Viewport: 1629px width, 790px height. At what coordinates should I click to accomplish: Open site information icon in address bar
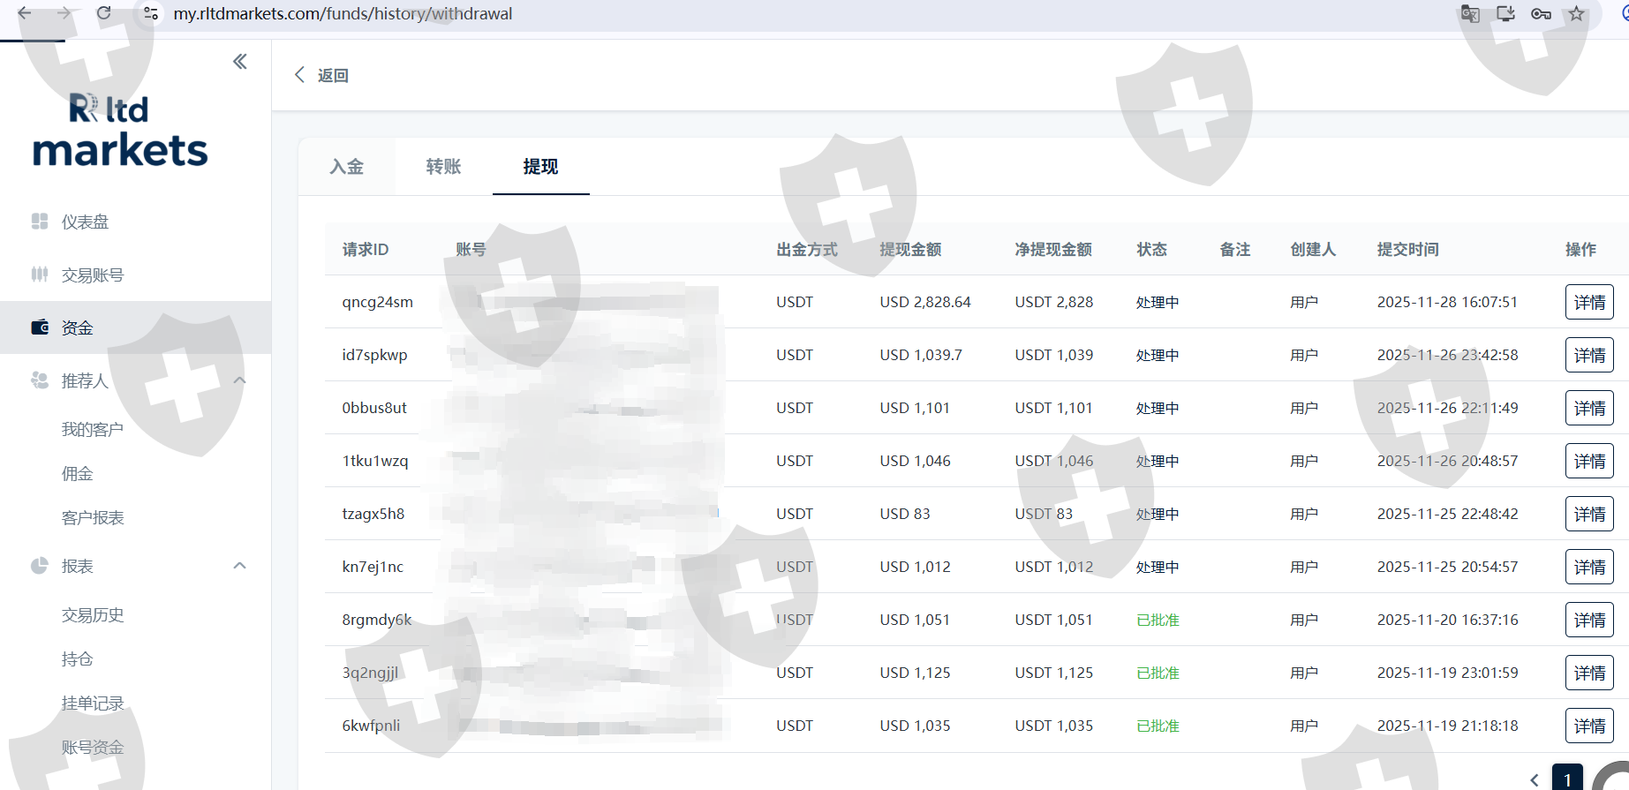click(151, 13)
